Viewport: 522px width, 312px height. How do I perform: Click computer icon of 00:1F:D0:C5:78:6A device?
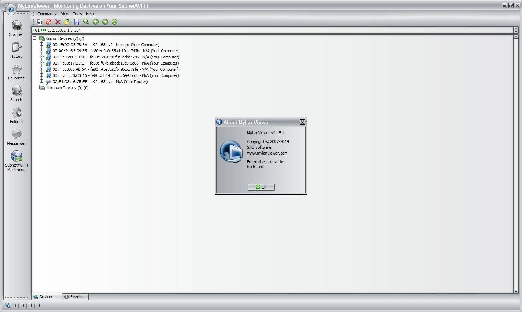48,45
